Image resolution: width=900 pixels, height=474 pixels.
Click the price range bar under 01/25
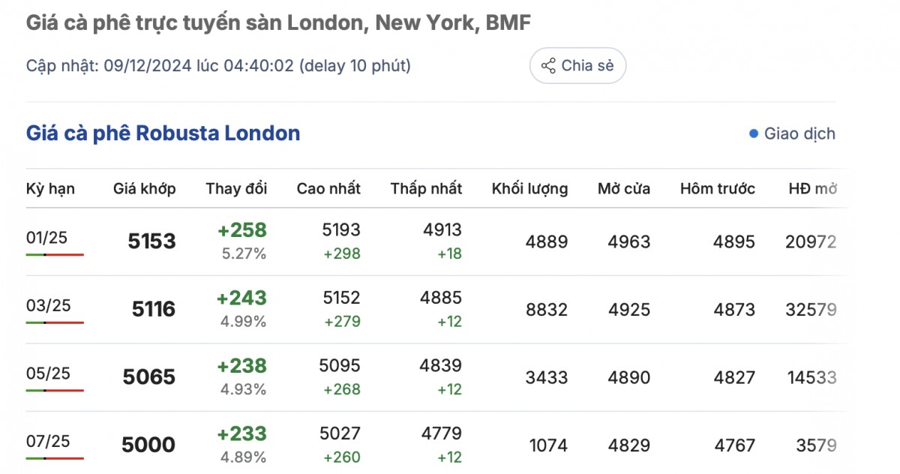point(55,255)
